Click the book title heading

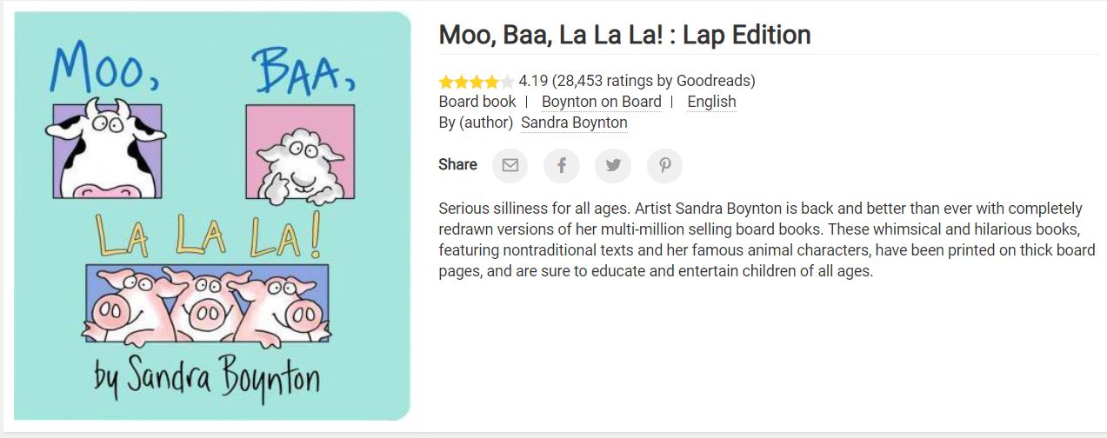click(x=624, y=35)
